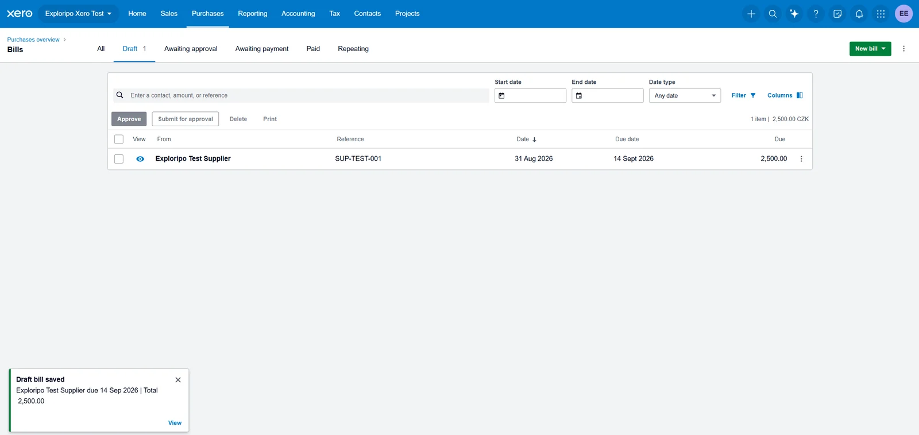
Task: Open page options menu beside New bill
Action: [903, 49]
